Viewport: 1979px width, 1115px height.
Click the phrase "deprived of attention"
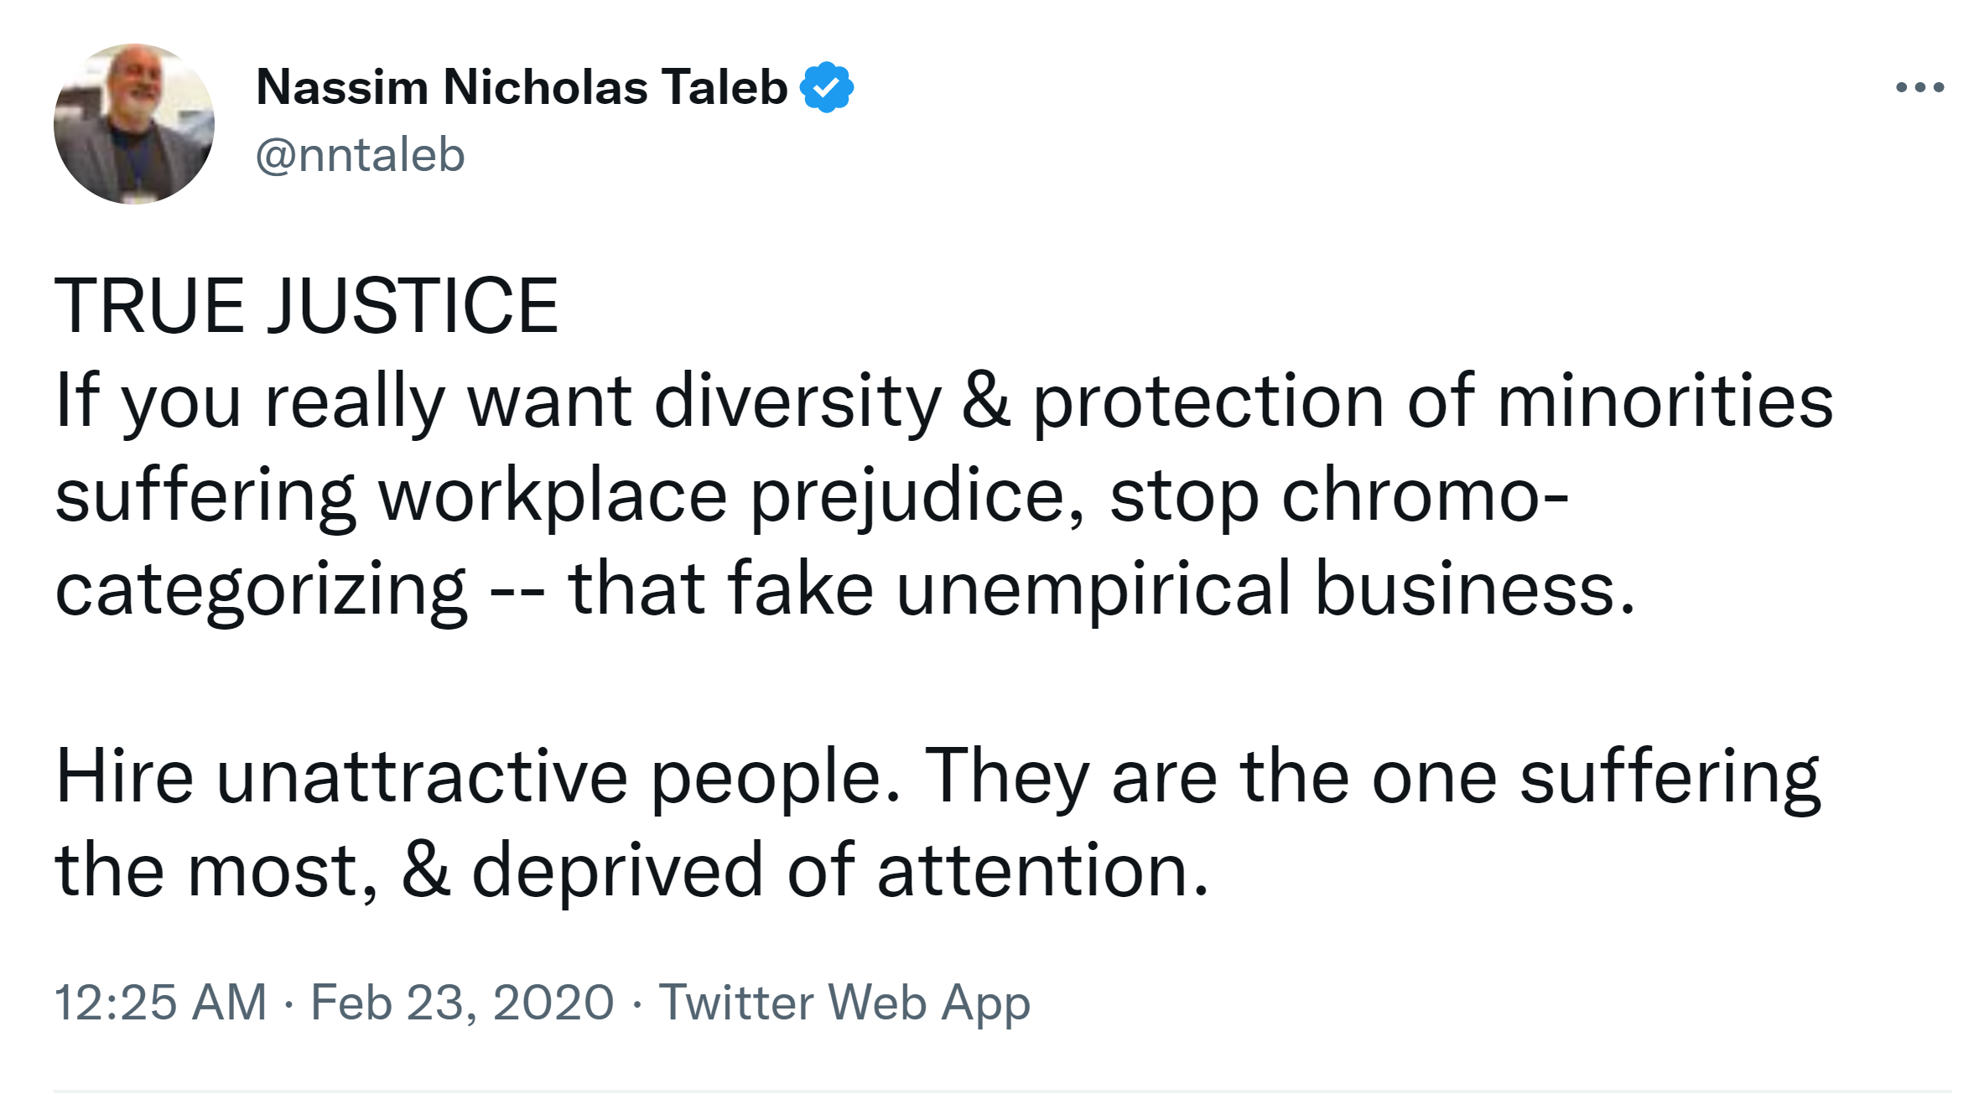point(839,872)
